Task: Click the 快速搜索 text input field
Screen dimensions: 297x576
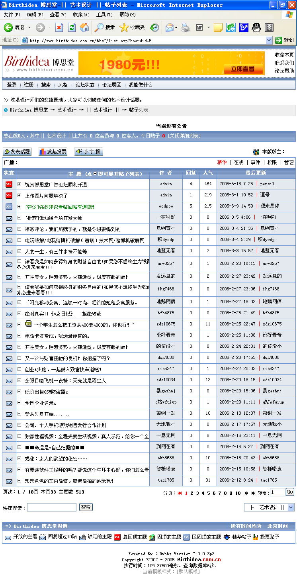Action: pos(52,507)
